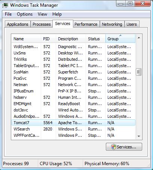
Task: Click the vertical scrollbar thumb
Action: tap(138, 72)
